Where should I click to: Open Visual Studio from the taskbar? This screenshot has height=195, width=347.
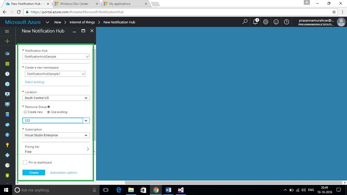point(181,190)
